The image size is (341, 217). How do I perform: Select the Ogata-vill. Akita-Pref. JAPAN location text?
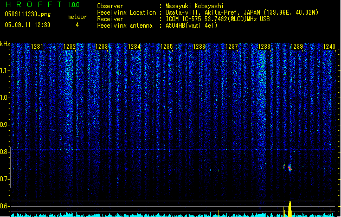(242, 12)
